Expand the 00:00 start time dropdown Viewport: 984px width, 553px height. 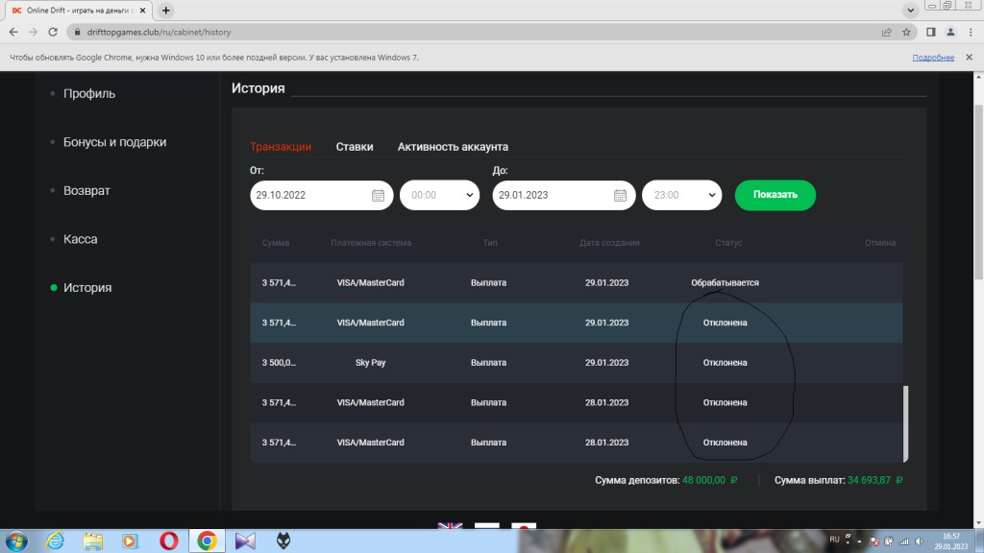pos(439,195)
